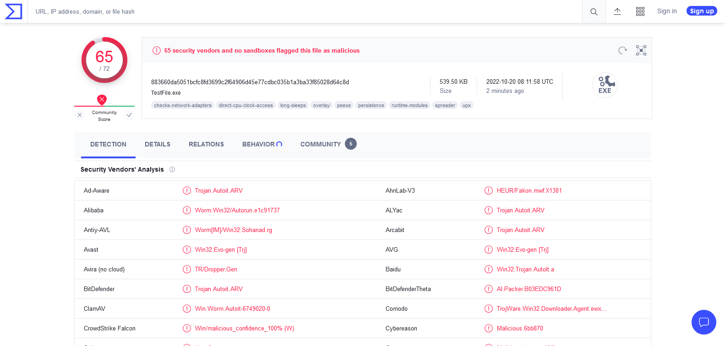Focus the URL, IP, domain search field

305,11
